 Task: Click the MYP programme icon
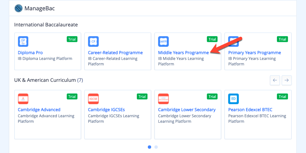tap(163, 42)
